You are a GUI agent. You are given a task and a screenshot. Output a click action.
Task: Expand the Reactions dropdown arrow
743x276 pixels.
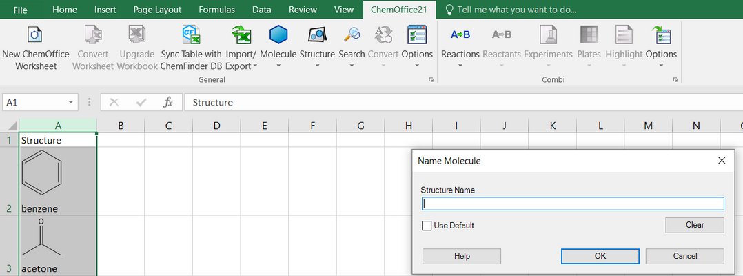click(x=460, y=66)
